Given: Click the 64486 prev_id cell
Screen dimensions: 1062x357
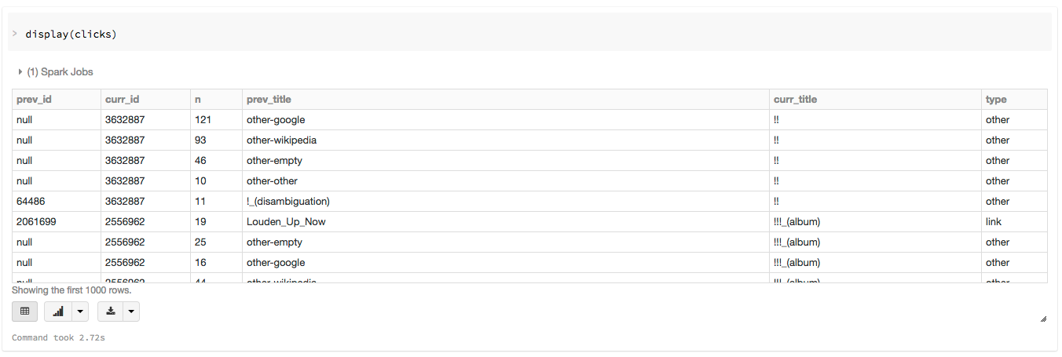Looking at the screenshot, I should point(31,202).
